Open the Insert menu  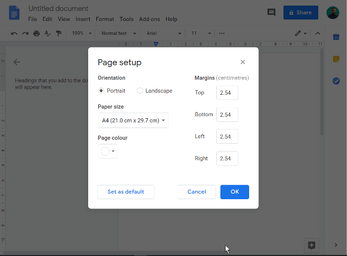tap(83, 19)
